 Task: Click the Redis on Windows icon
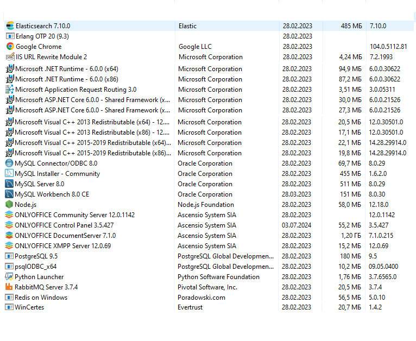click(9, 297)
